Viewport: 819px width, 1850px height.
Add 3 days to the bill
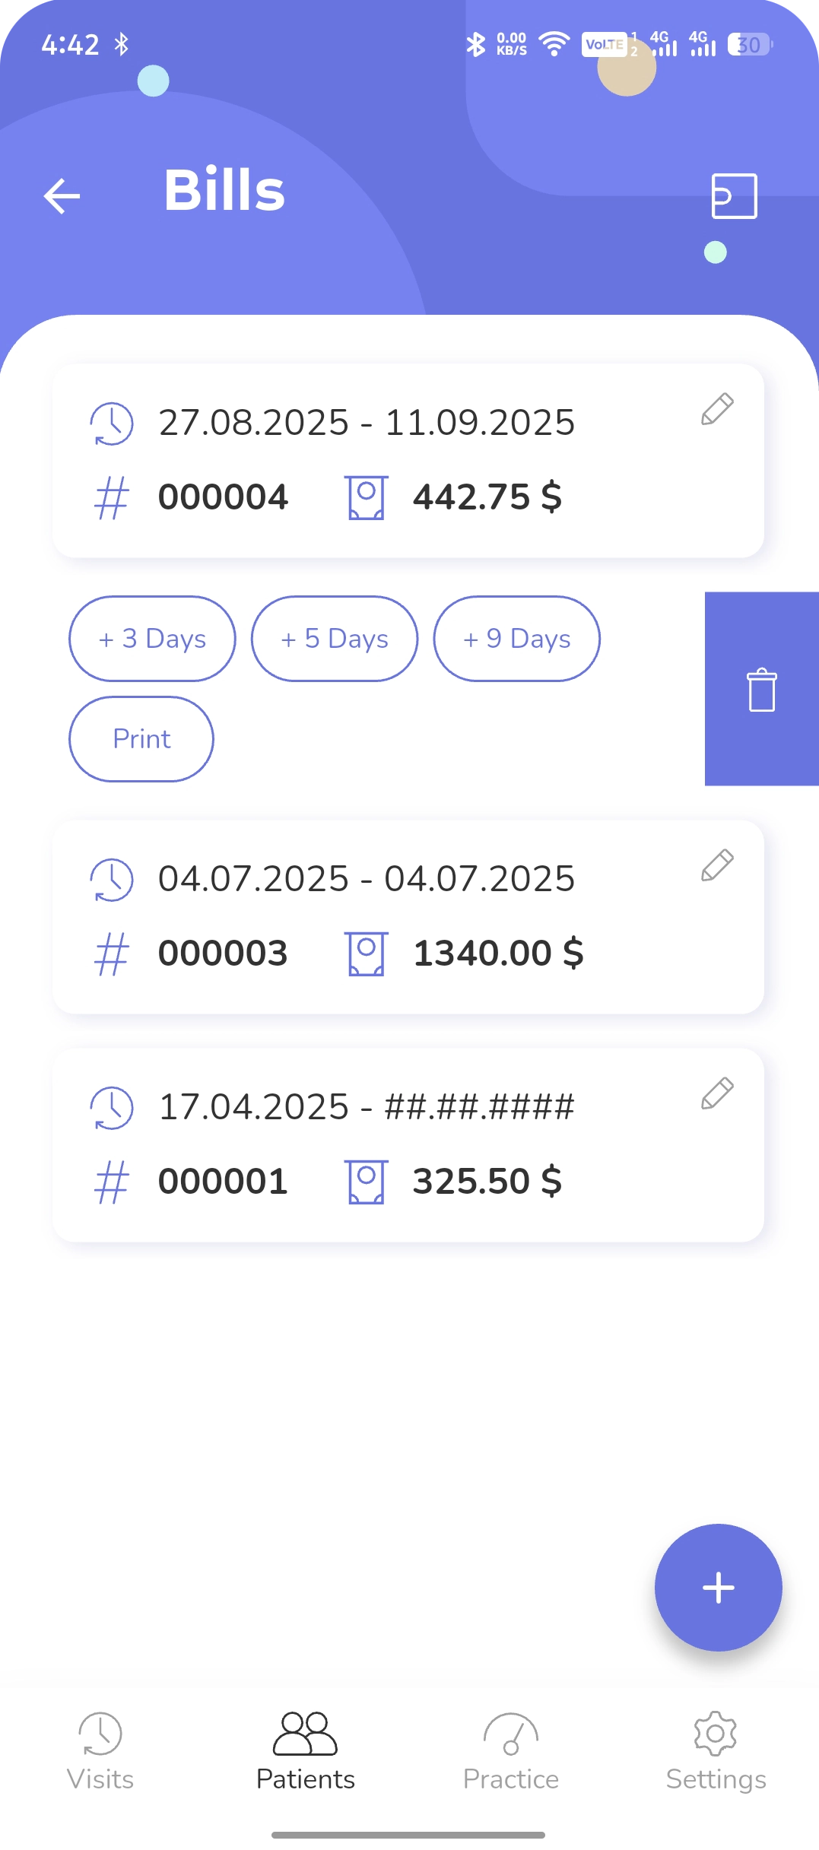(x=152, y=639)
